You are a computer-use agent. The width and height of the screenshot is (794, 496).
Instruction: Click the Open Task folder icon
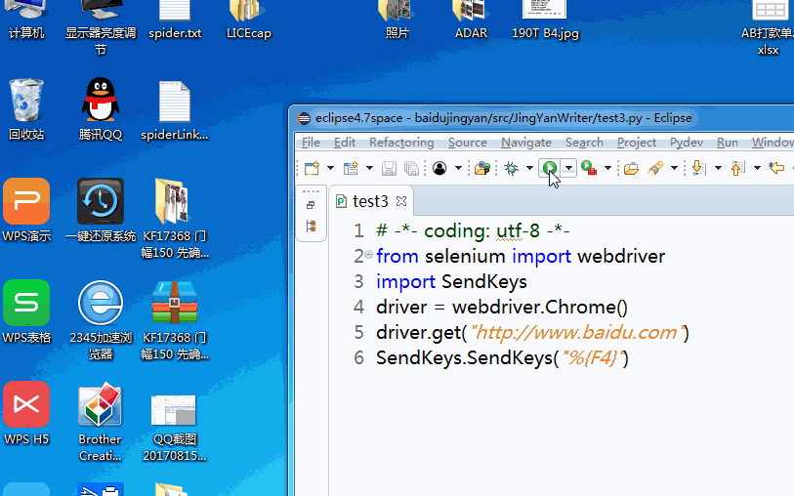coord(631,168)
